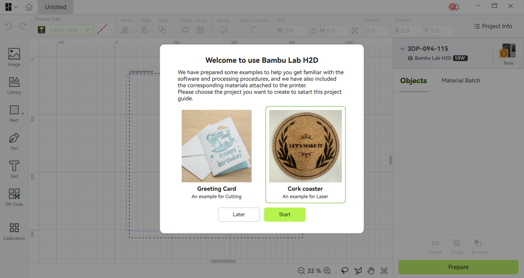Click the Start button in welcome dialog

(x=285, y=215)
